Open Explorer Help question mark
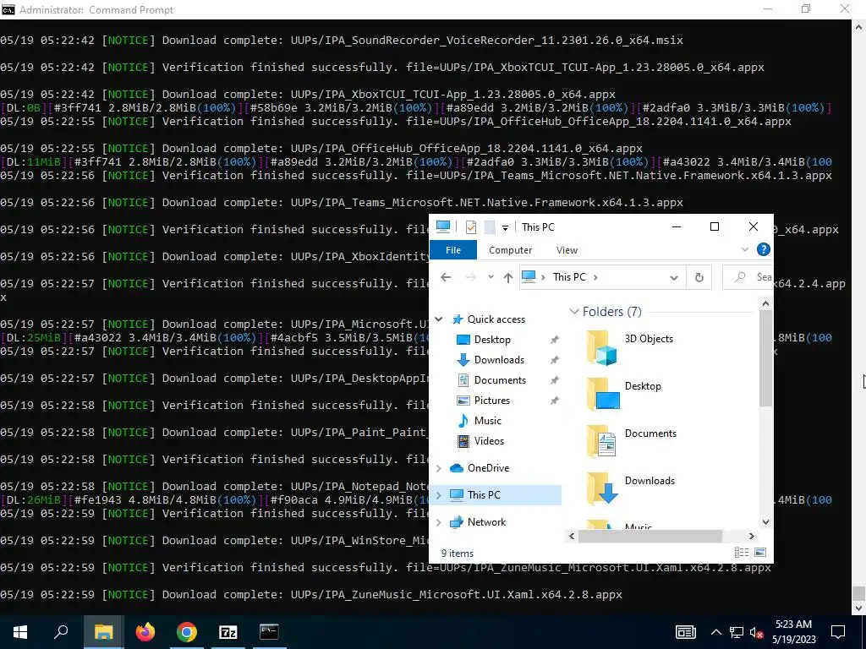Image resolution: width=866 pixels, height=649 pixels. (x=764, y=249)
